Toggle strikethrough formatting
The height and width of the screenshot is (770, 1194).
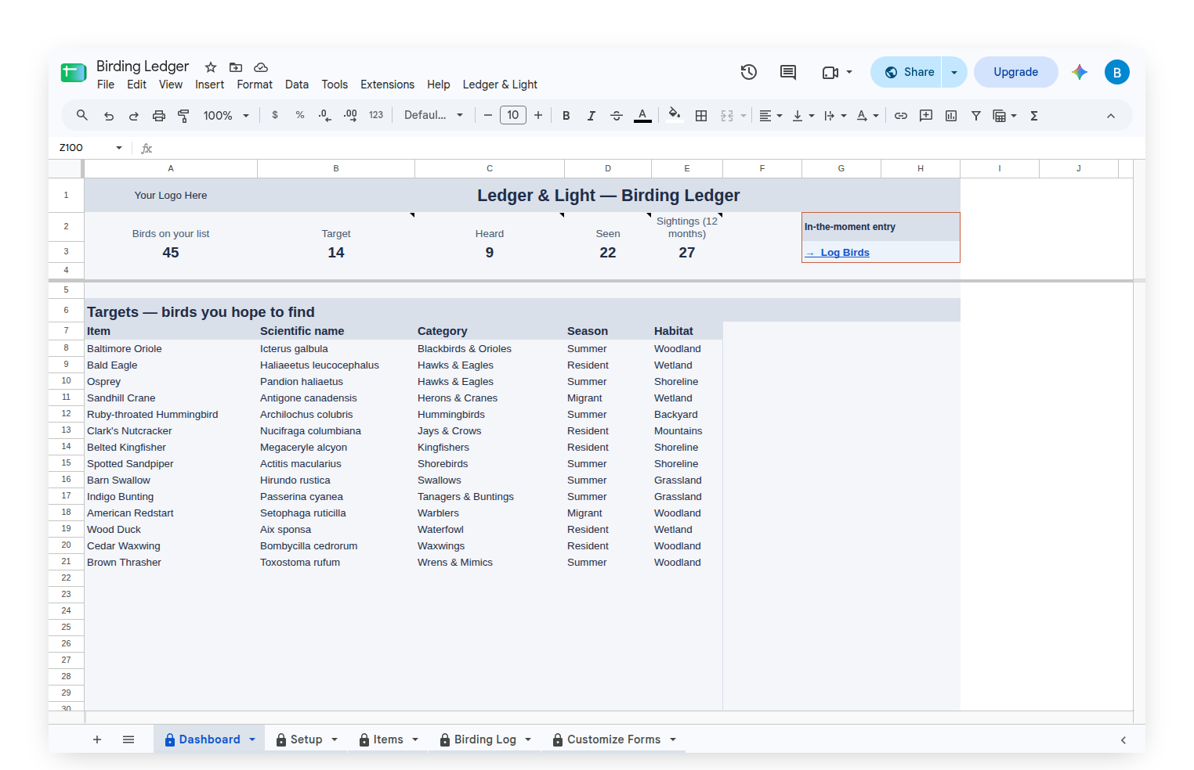point(617,116)
